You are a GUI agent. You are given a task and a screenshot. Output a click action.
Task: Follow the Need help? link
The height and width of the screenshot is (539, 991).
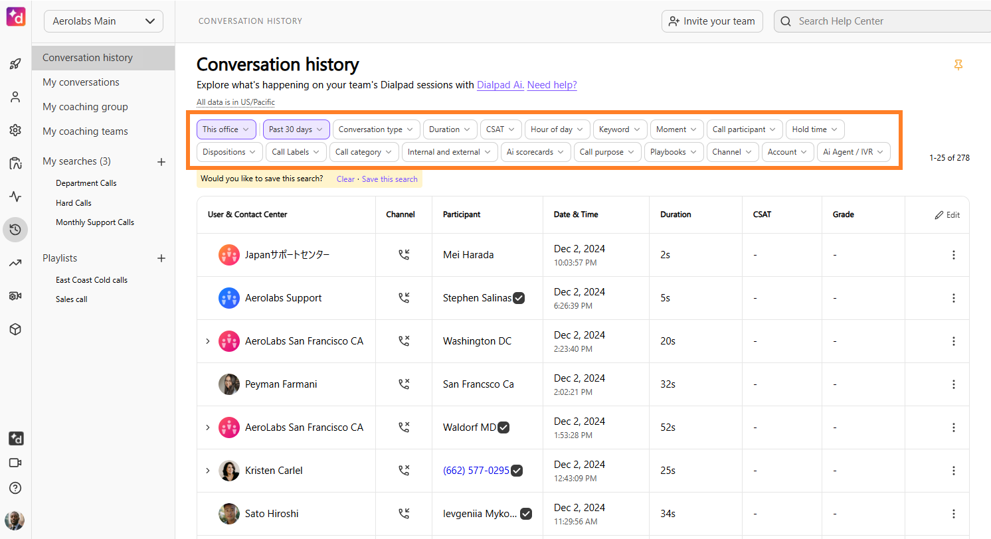click(552, 85)
